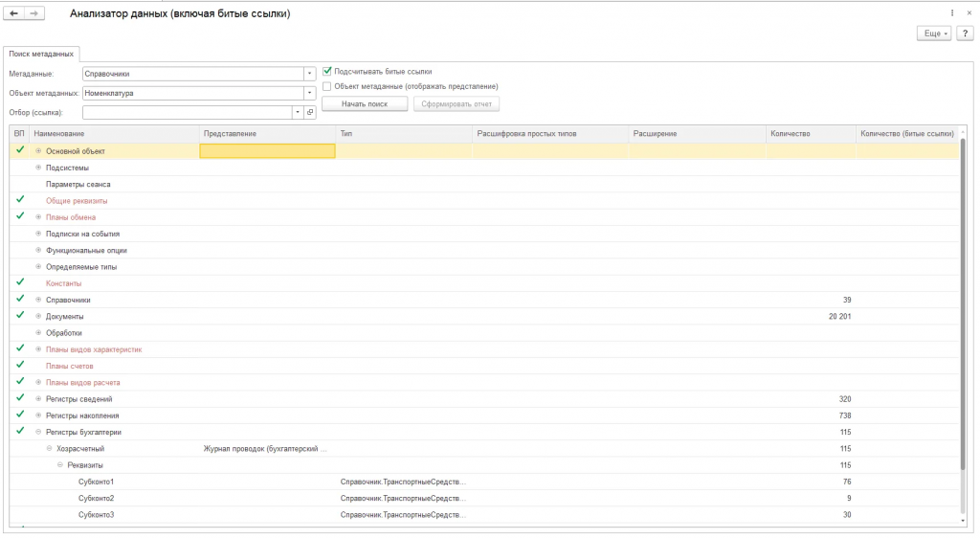Expand the Основной объект tree node
Screen dimensions: 980x539
tap(38, 151)
